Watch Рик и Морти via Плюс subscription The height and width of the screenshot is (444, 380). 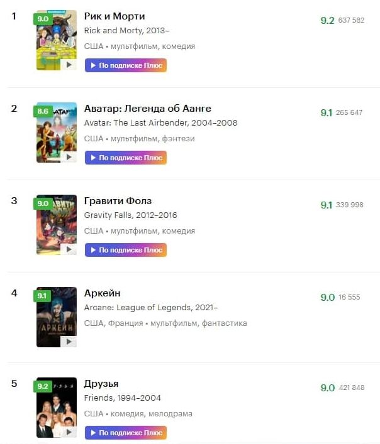pyautogui.click(x=126, y=65)
